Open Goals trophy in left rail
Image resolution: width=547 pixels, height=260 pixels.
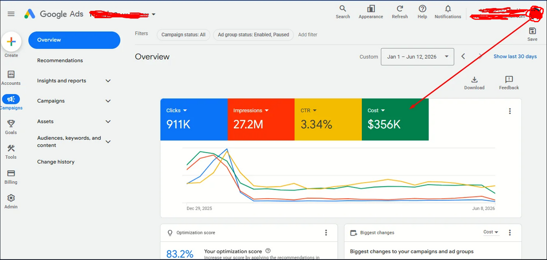coord(11,124)
